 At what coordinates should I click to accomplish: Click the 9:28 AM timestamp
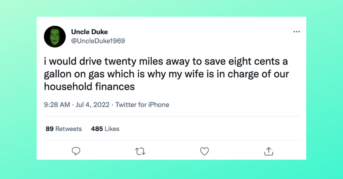pyautogui.click(x=57, y=105)
